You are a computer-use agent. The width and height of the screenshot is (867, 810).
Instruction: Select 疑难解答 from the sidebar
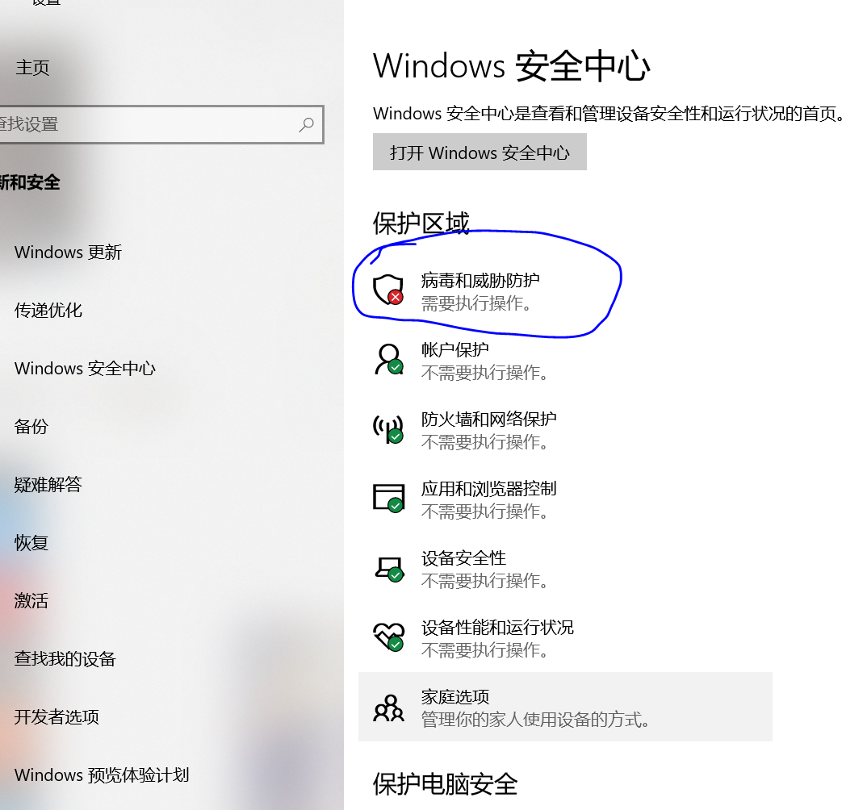(x=48, y=484)
